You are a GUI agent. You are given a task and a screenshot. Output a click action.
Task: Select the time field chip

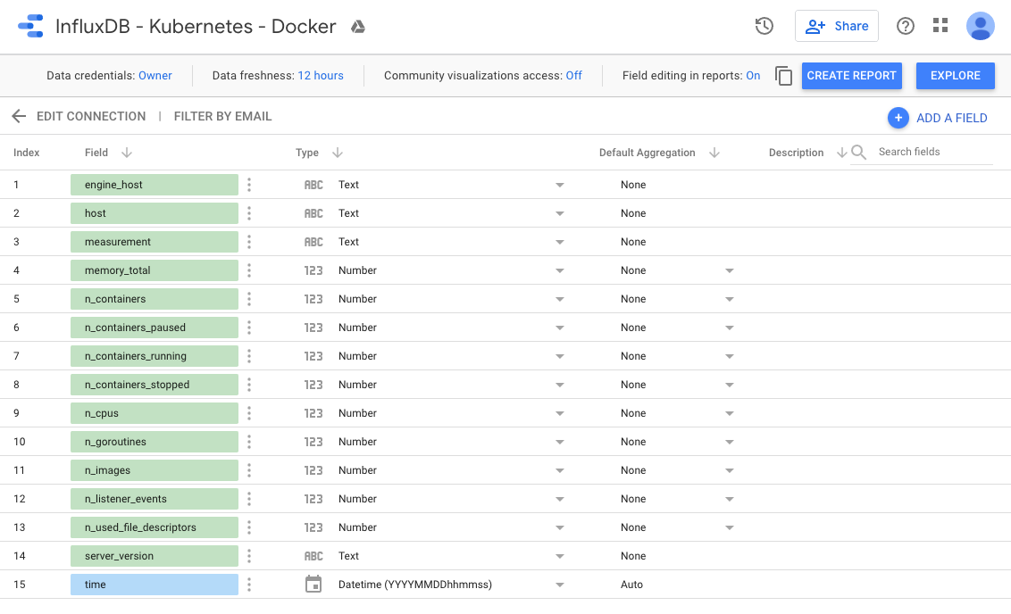[x=155, y=585]
